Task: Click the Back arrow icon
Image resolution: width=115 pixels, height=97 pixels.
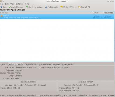Action: coord(1,7)
